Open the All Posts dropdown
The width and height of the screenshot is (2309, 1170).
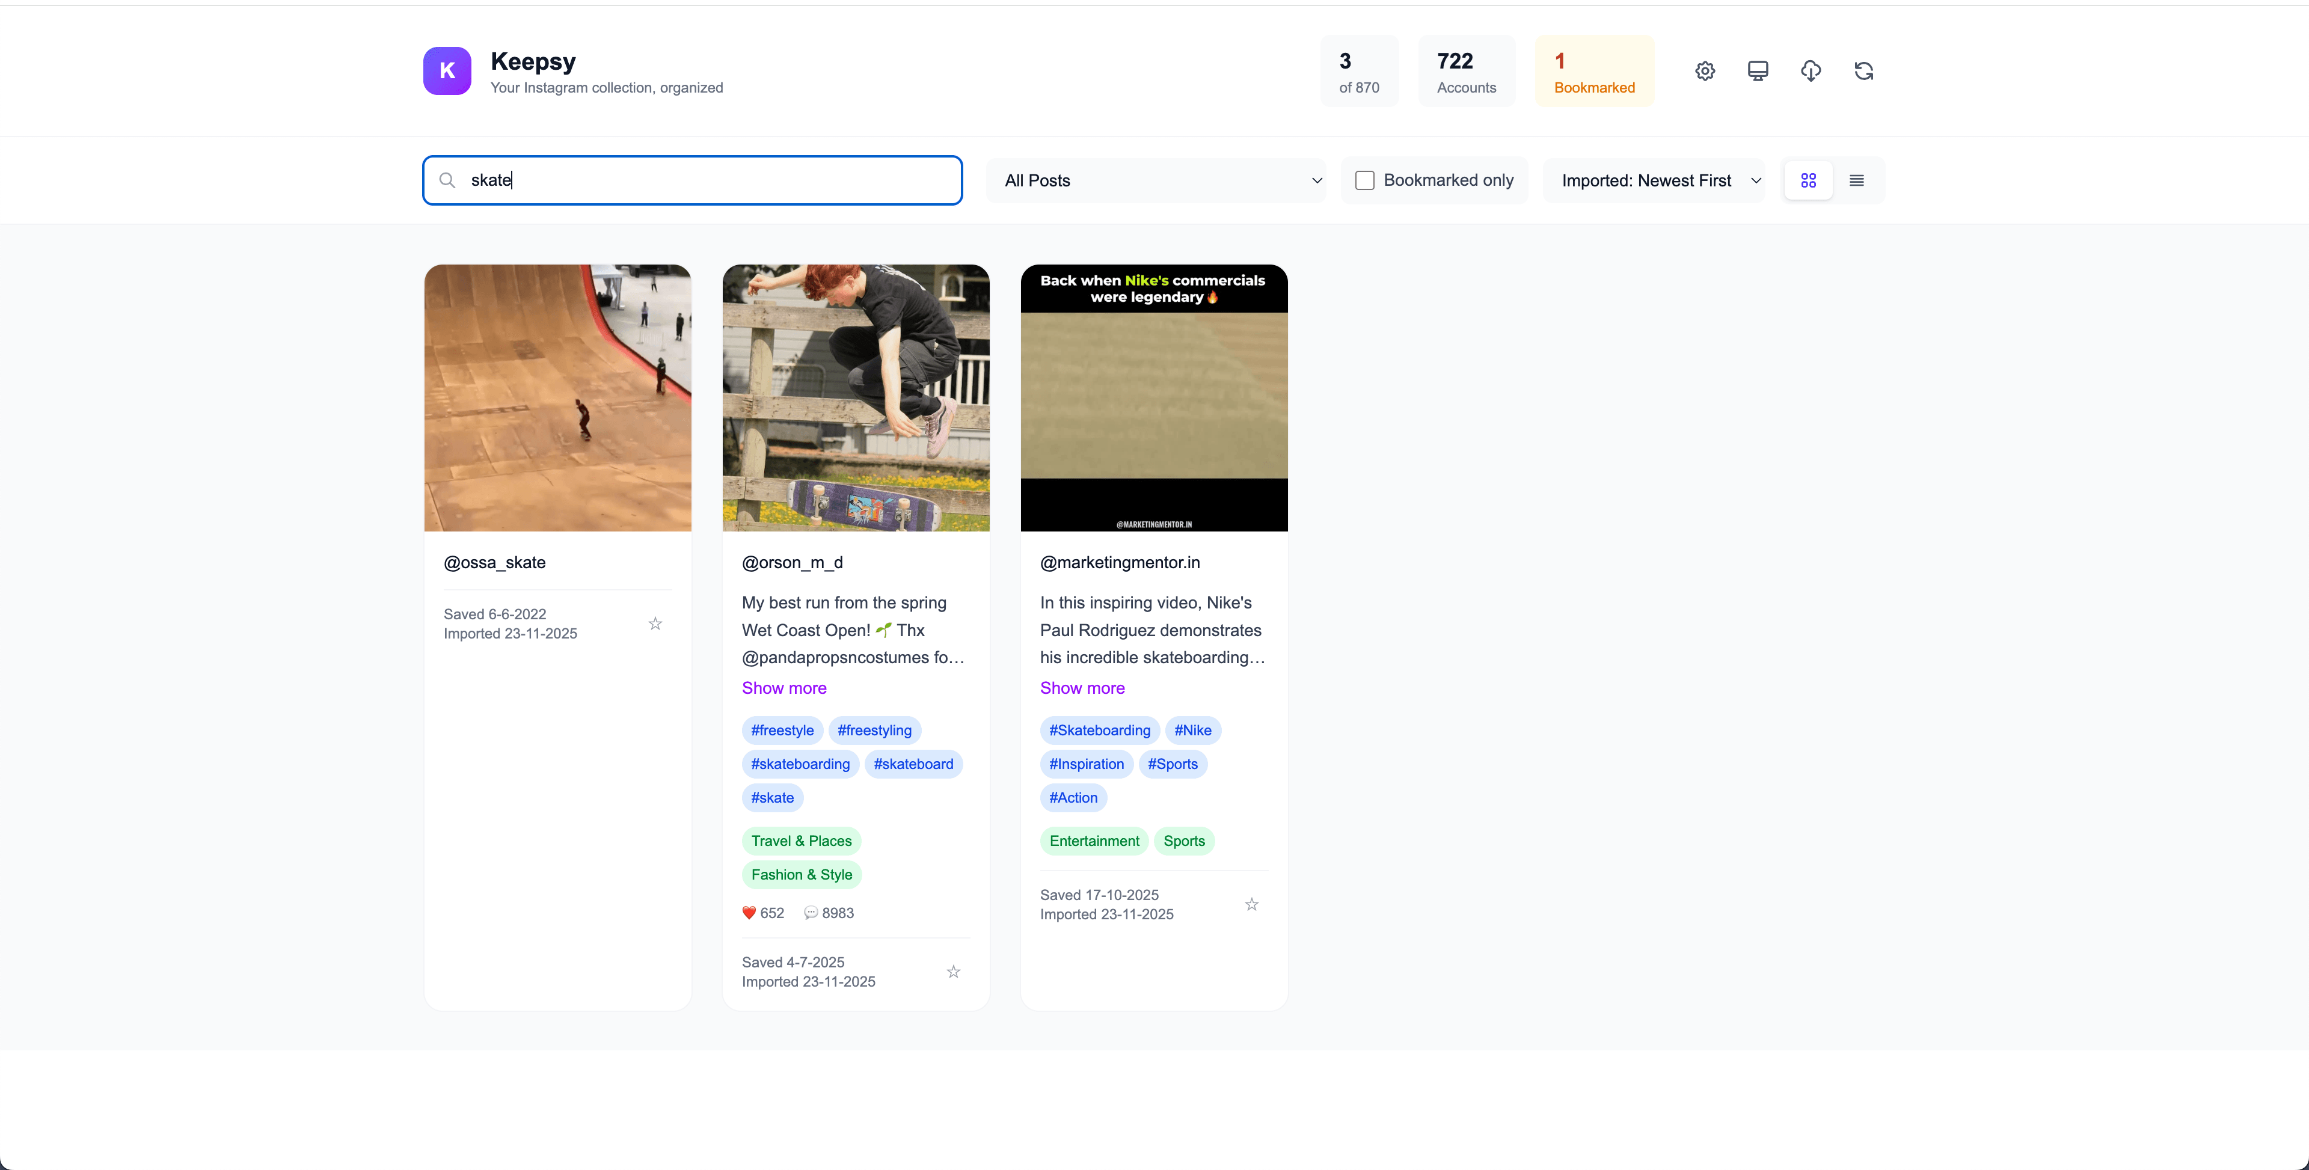(x=1156, y=180)
